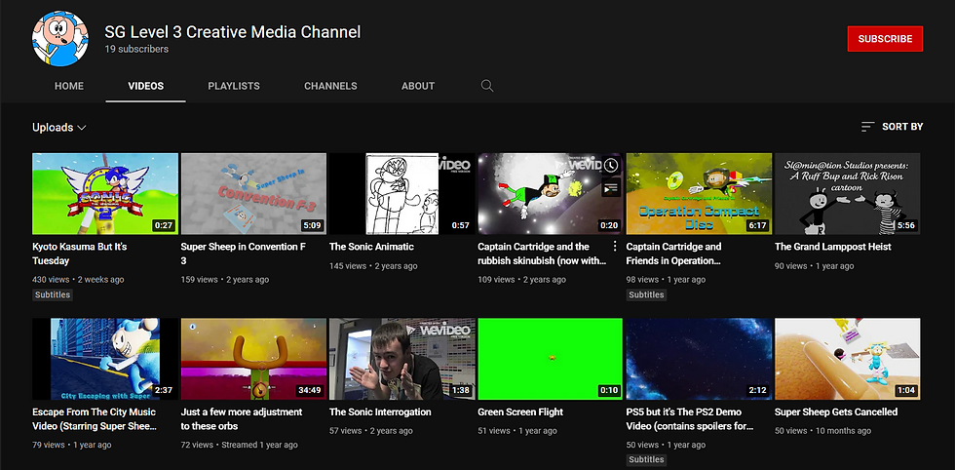Screen dimensions: 955x470
Task: Open The Sonic Interrogation title link
Action: pos(381,411)
